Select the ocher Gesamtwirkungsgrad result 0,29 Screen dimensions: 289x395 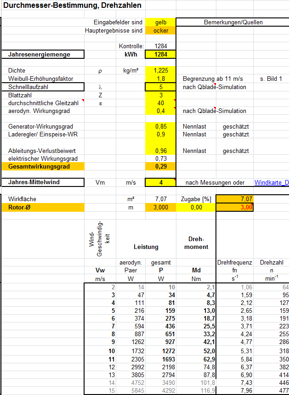pyautogui.click(x=160, y=167)
